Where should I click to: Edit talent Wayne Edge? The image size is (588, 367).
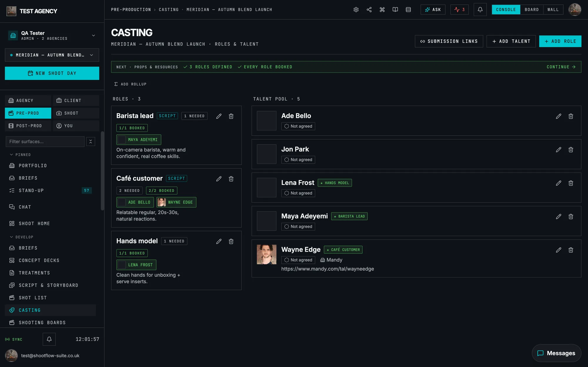click(x=559, y=250)
